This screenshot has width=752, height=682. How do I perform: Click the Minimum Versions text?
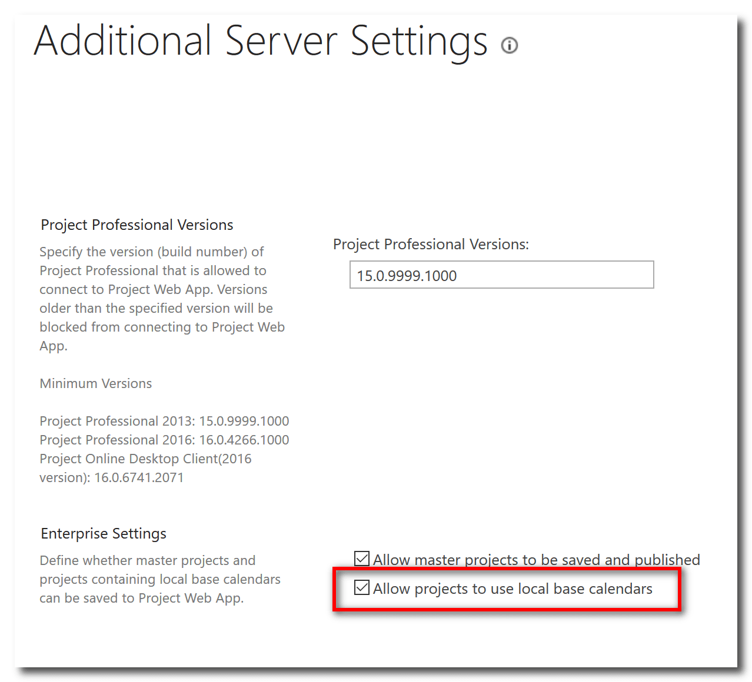pos(96,383)
